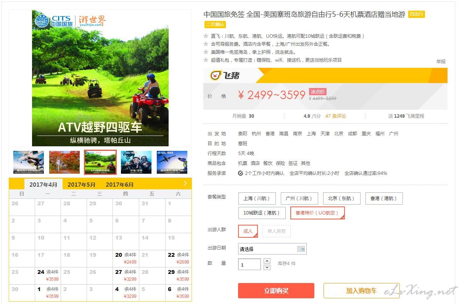View the red flame tree thumbnail
462x304 pixels.
pyautogui.click(x=64, y=162)
